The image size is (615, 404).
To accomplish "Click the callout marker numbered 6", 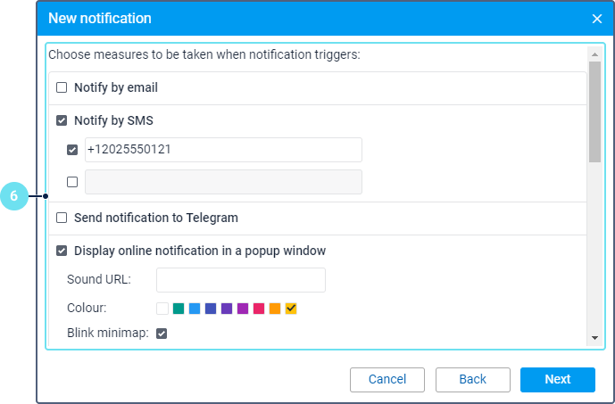I will pyautogui.click(x=15, y=195).
